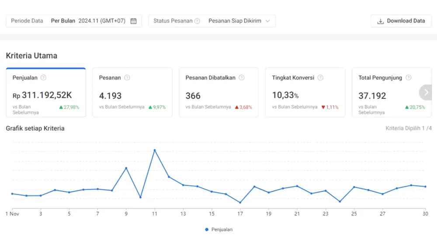Open the Periode Data date picker
This screenshot has width=437, height=246.
coord(73,21)
